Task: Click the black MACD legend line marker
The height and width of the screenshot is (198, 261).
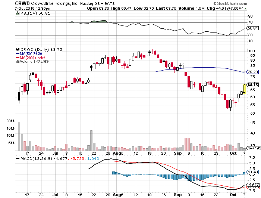Action: pyautogui.click(x=18, y=158)
